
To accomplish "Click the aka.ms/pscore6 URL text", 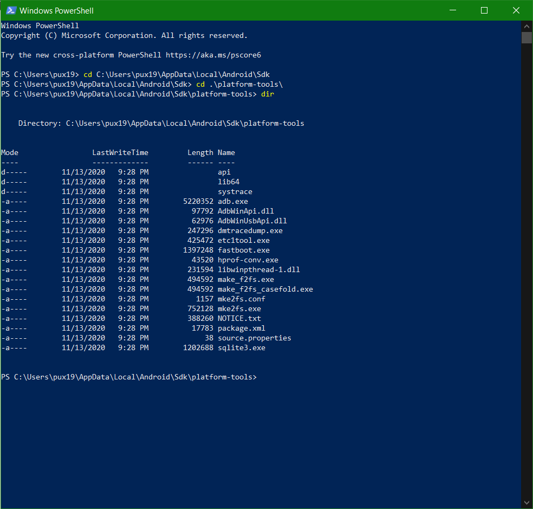I will click(x=213, y=55).
